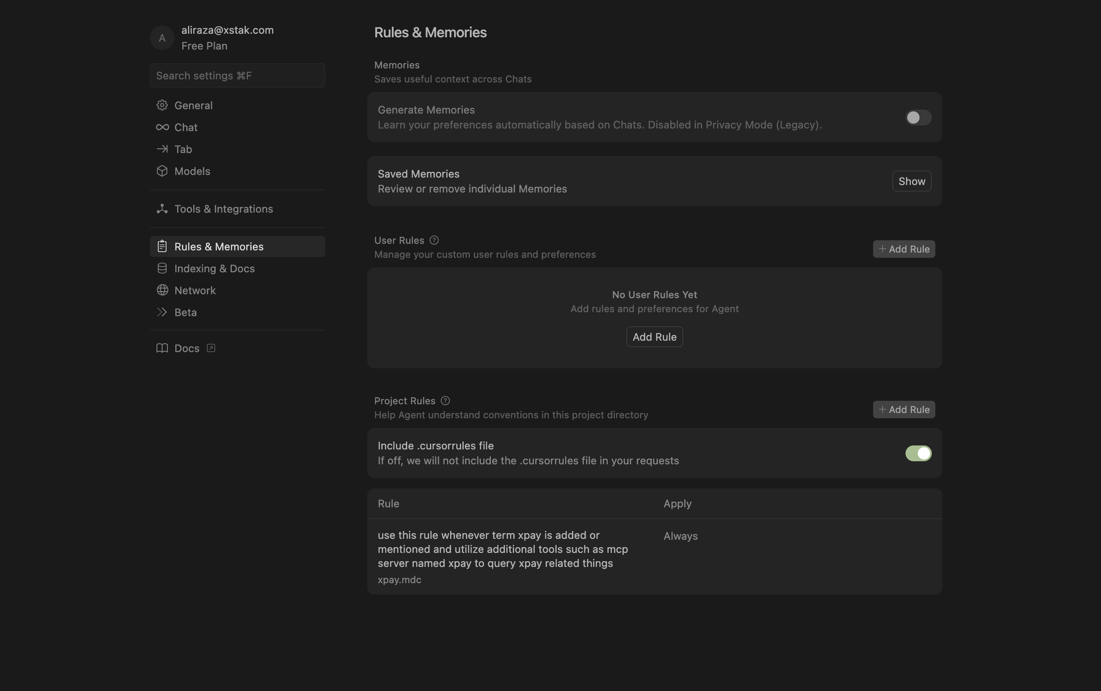The height and width of the screenshot is (691, 1101).
Task: Click the aliraza@xstak.com account email
Action: point(227,30)
